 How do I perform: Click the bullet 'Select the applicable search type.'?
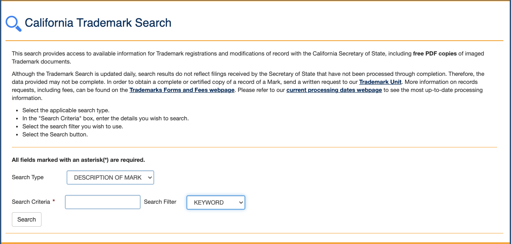click(66, 111)
